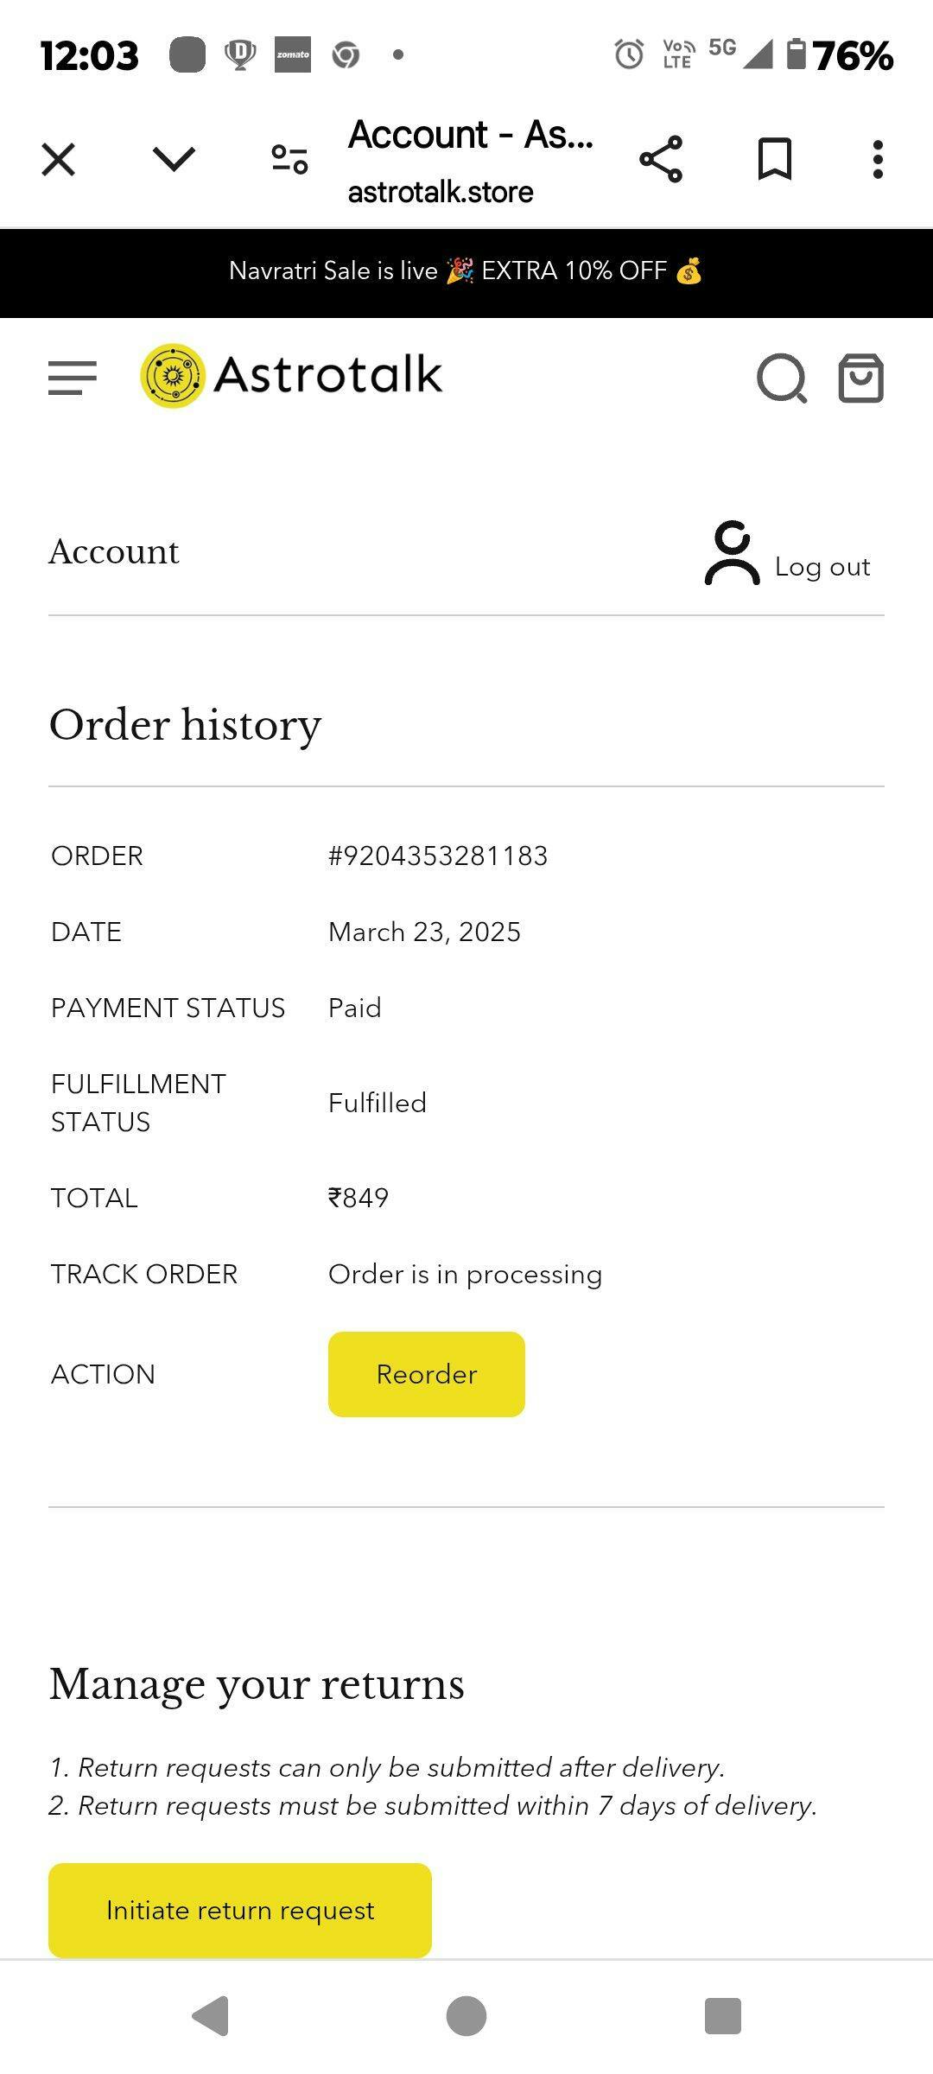This screenshot has width=933, height=2074.
Task: Open the store search
Action: click(781, 379)
